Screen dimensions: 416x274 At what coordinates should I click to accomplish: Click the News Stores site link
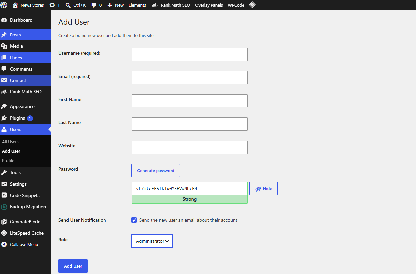tap(32, 5)
